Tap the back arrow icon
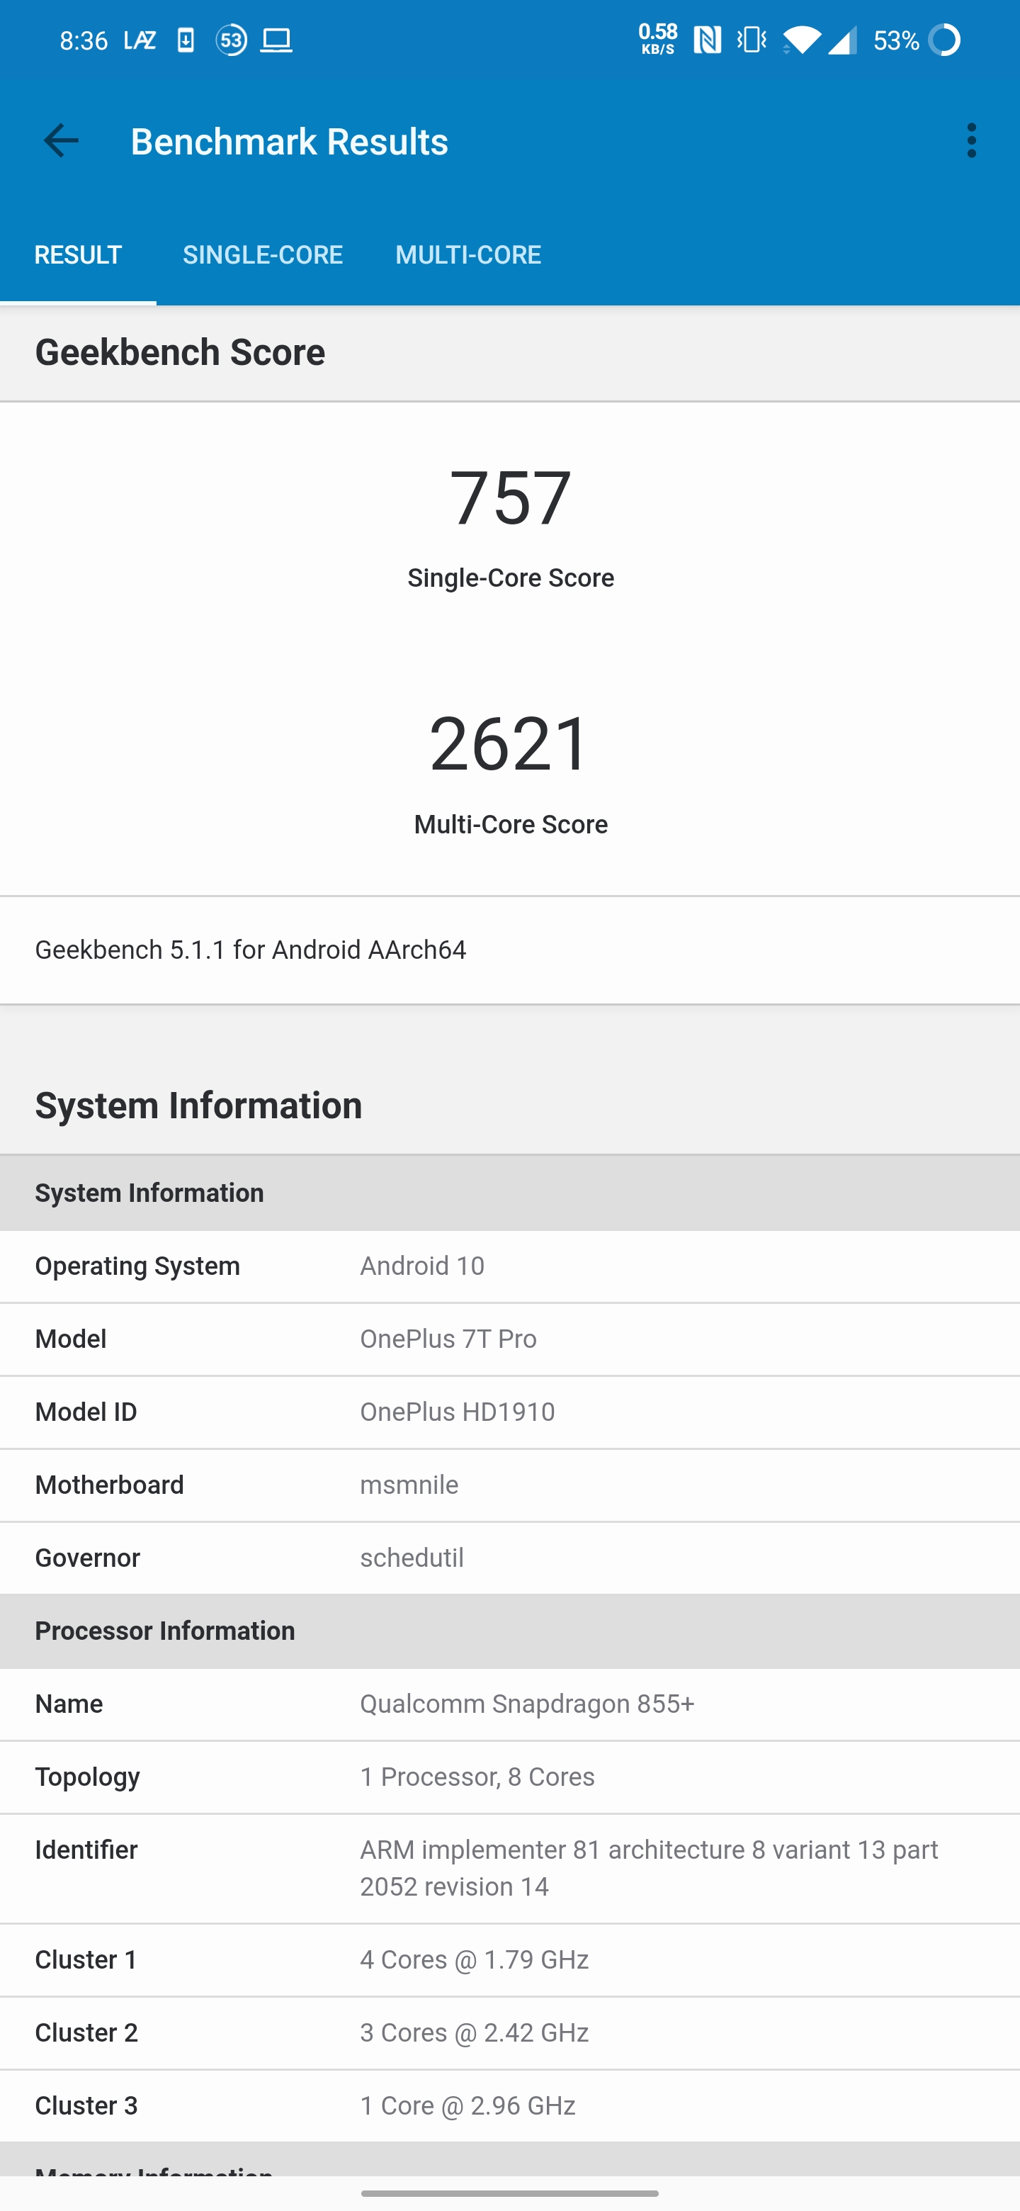 60,141
